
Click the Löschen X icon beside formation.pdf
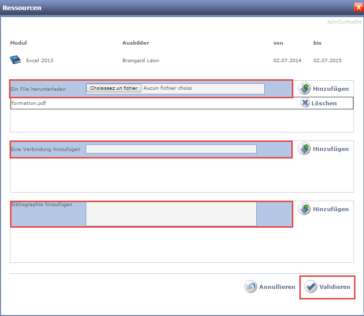[x=305, y=103]
